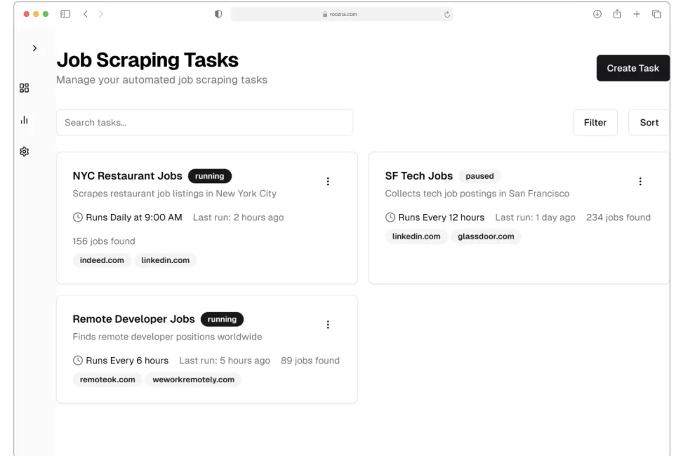This screenshot has width=695, height=456.
Task: Click the Sort button
Action: point(649,123)
